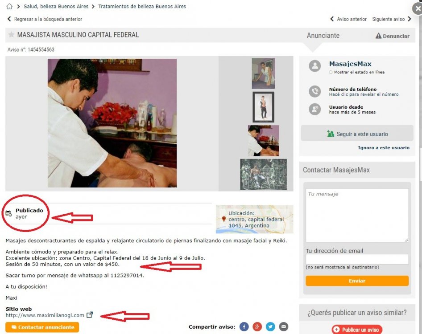Share the ad on Google Plus

pyautogui.click(x=257, y=327)
